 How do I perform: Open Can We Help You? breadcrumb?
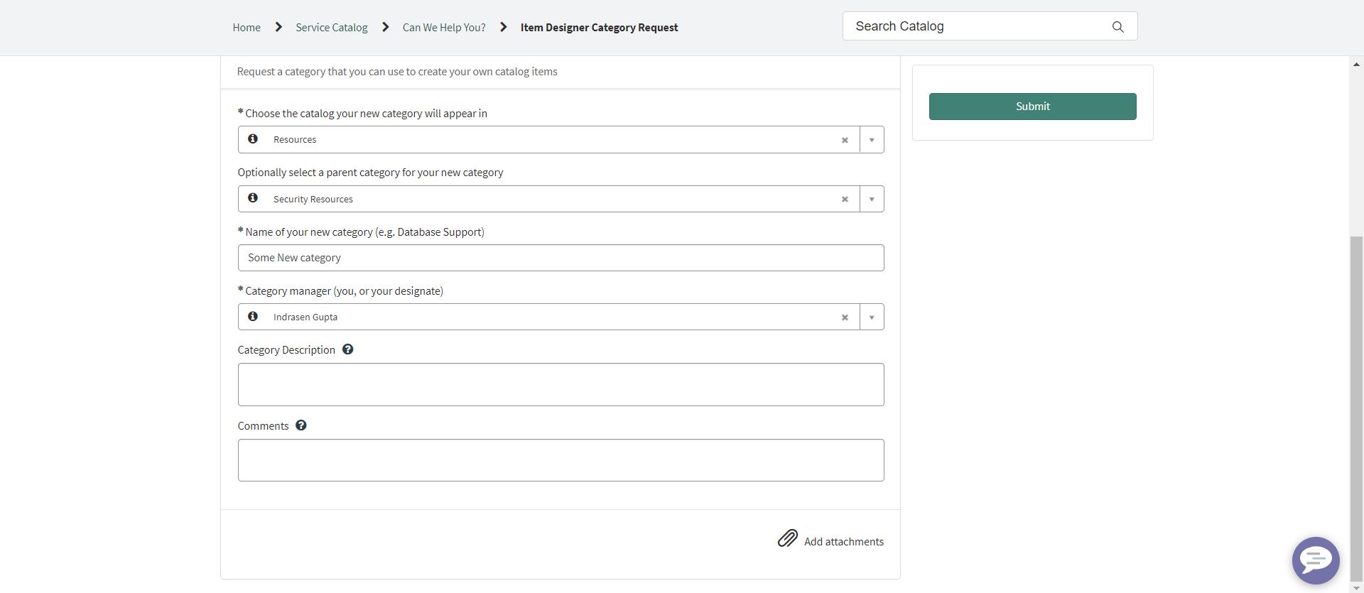tap(444, 27)
